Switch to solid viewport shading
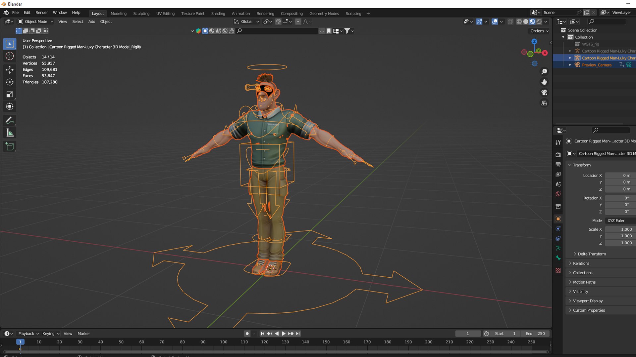 (x=526, y=21)
